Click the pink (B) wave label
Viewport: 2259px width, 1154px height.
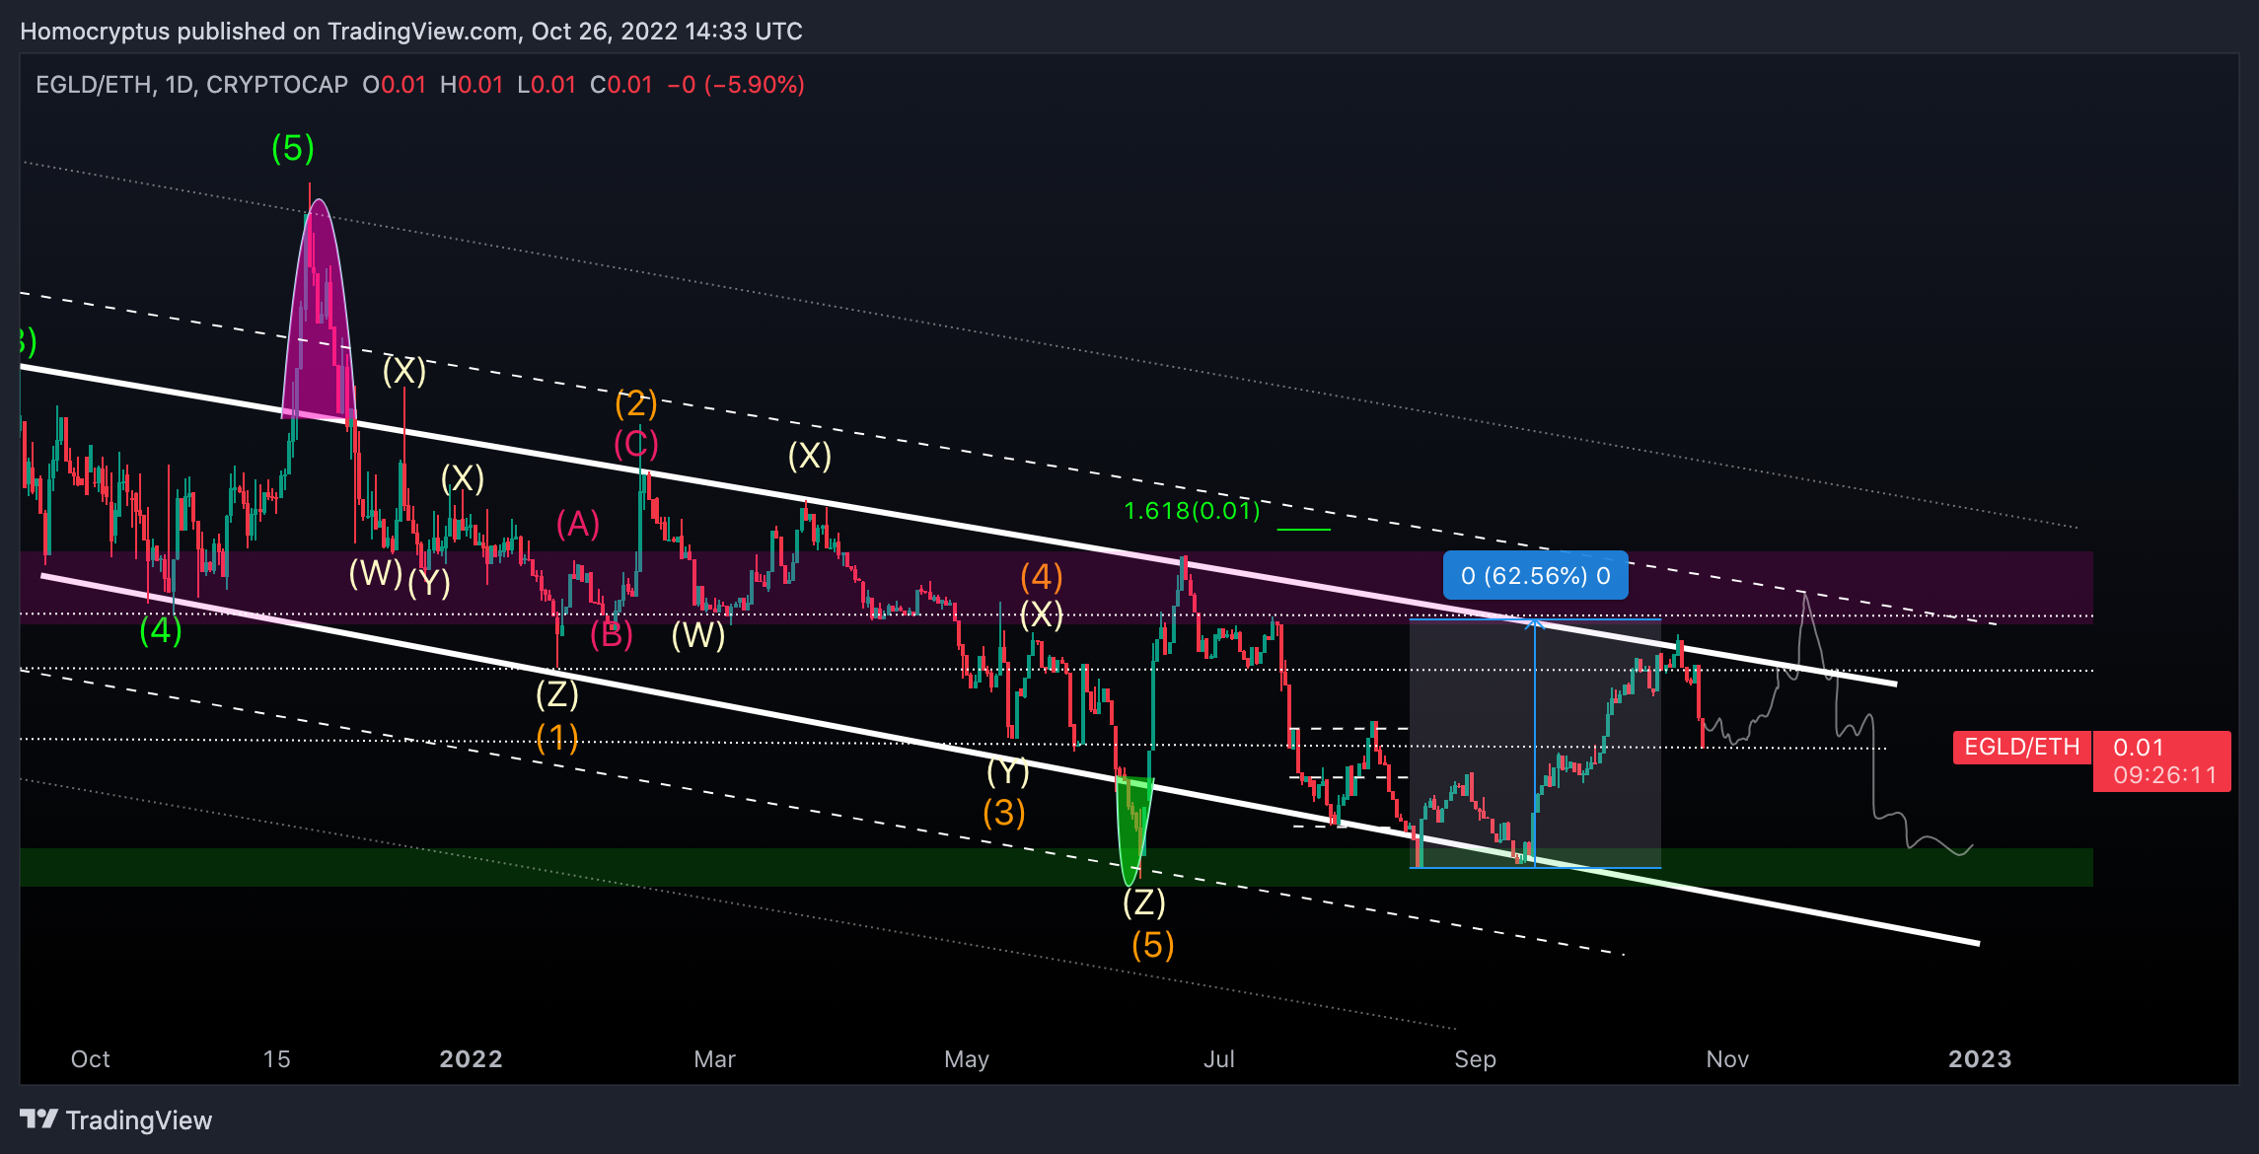[612, 633]
